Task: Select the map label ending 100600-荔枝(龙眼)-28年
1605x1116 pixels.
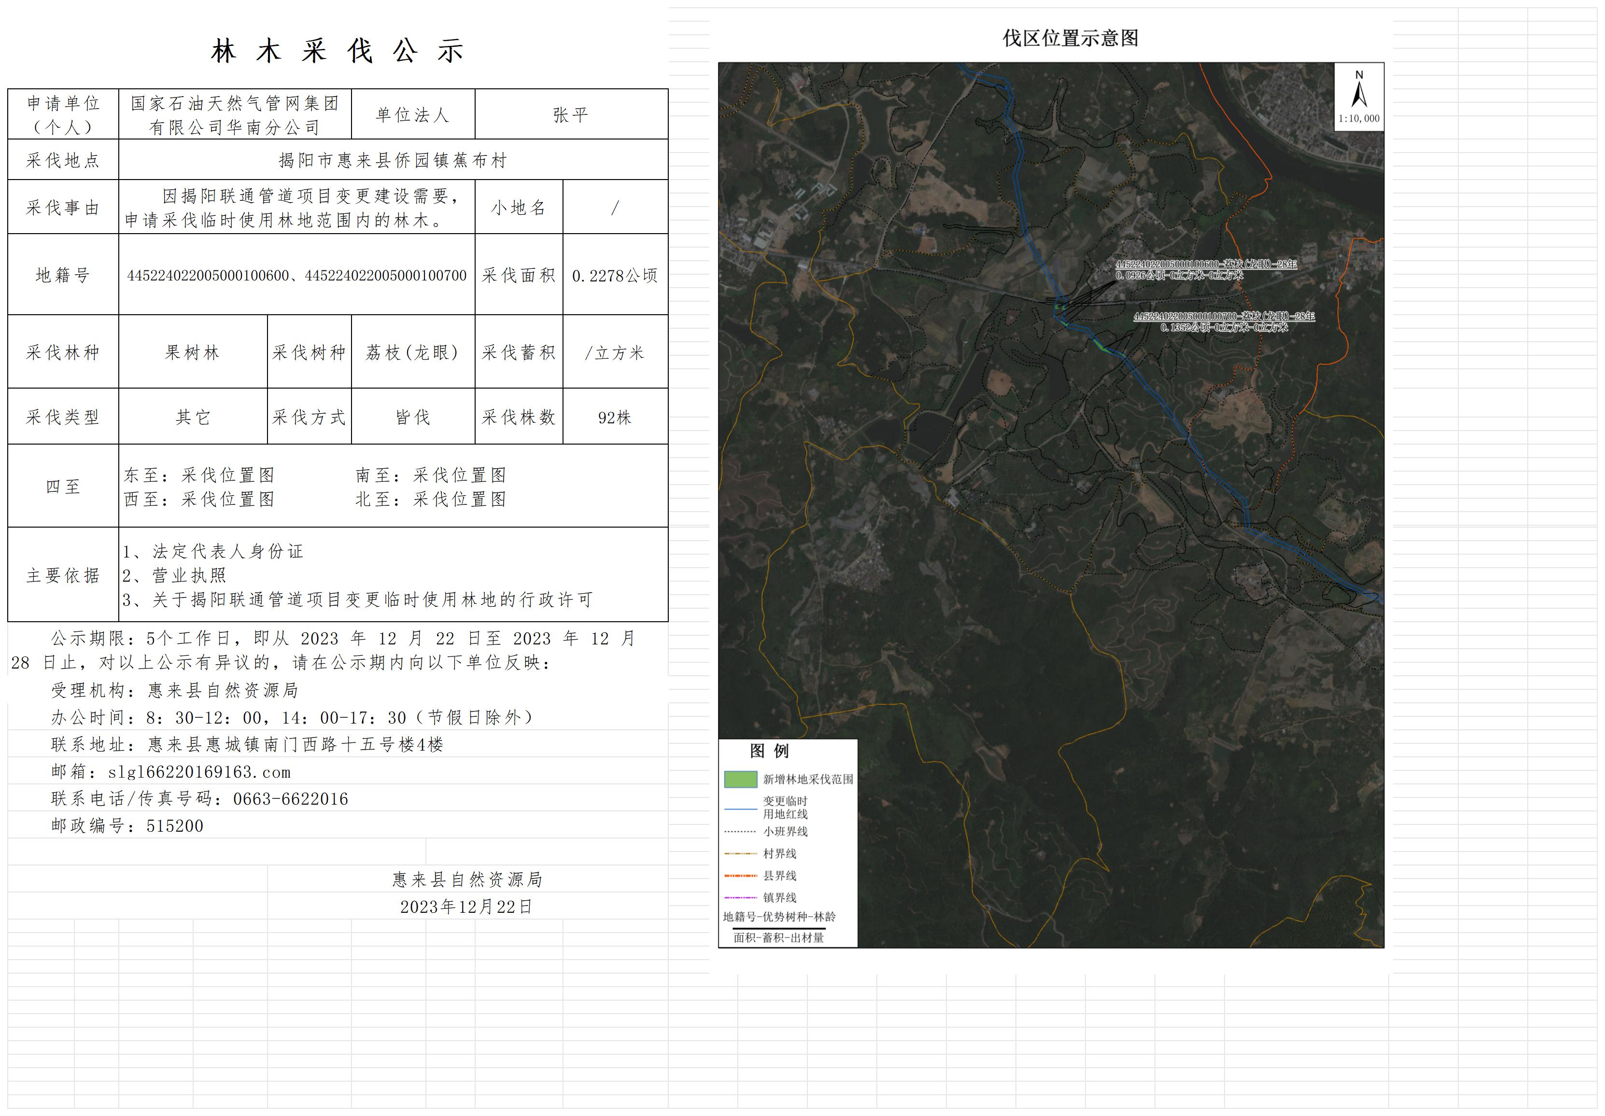Action: [1206, 265]
